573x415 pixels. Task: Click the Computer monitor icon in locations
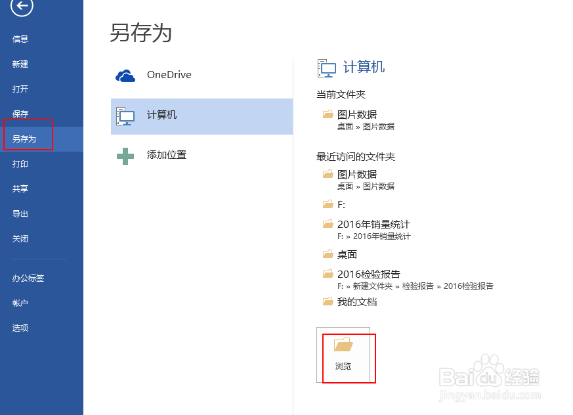click(x=125, y=116)
